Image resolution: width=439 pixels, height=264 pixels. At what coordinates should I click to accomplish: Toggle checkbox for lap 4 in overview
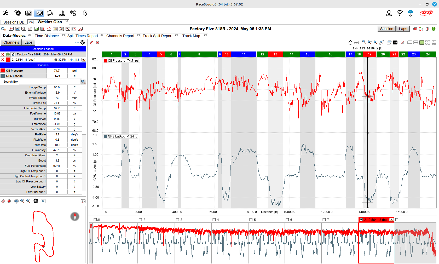pyautogui.click(x=214, y=220)
